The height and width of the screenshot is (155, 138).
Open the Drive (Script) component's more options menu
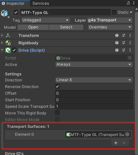[130, 50]
